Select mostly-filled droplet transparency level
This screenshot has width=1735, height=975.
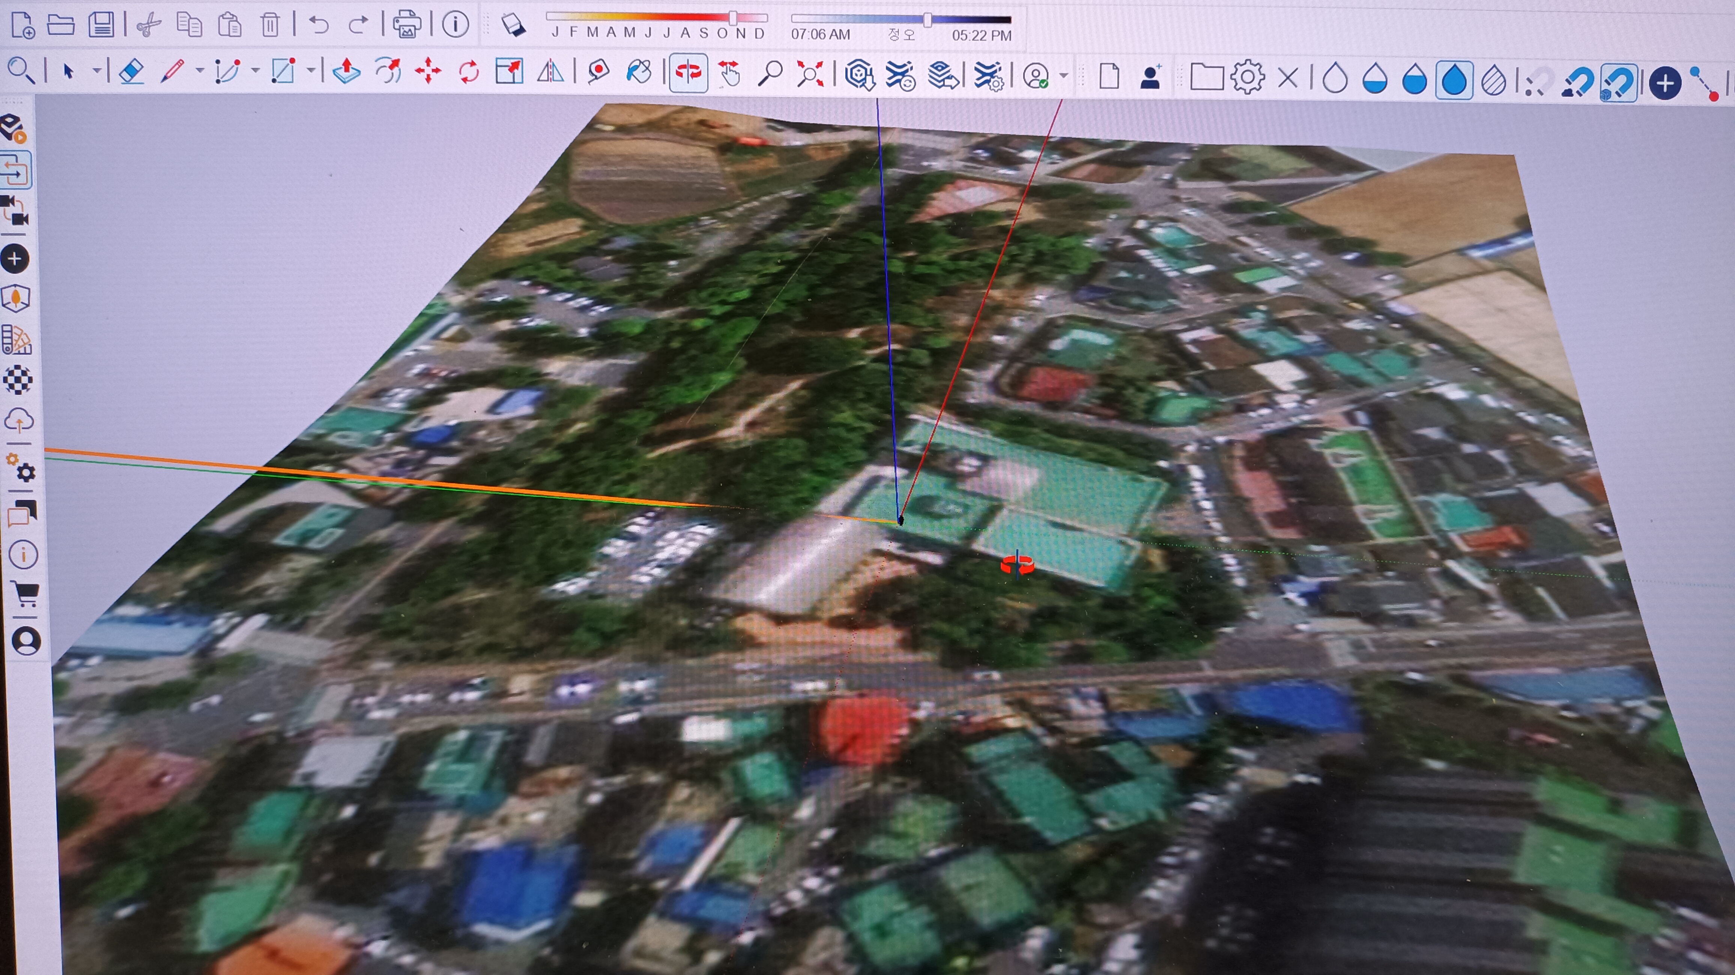1415,79
